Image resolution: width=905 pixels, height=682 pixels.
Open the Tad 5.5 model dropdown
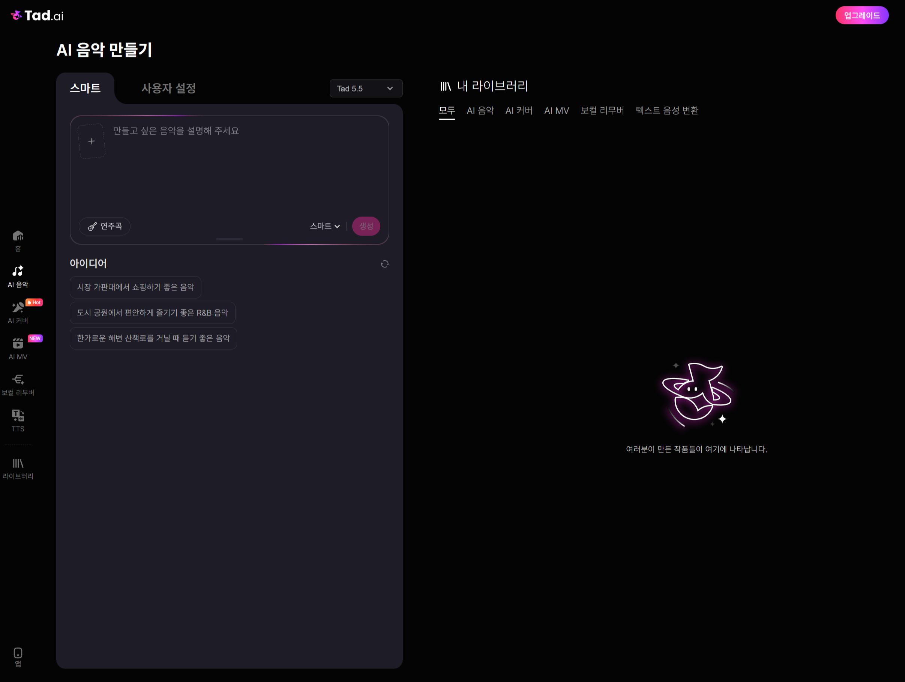point(366,89)
